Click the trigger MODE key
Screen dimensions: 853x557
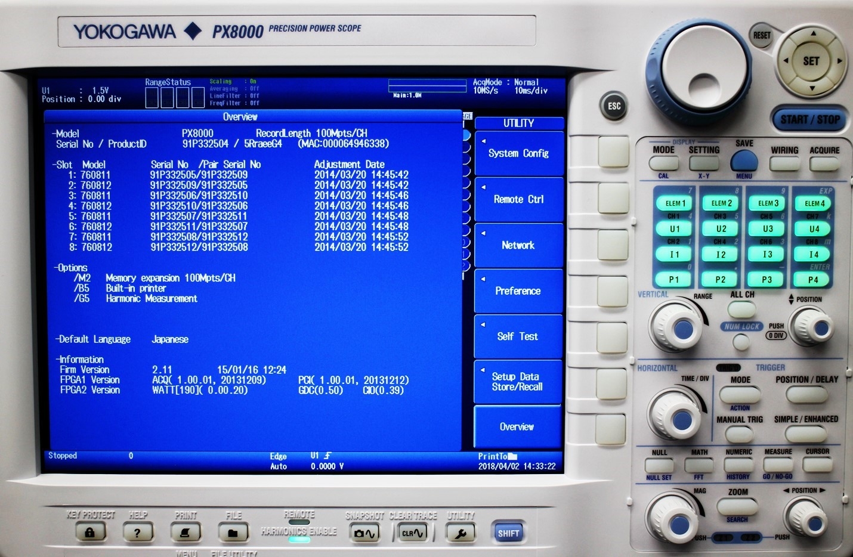740,394
